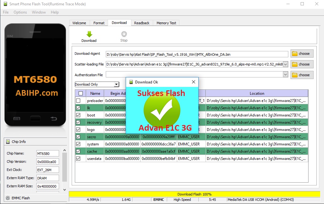Click cache end address 0x00000000aae1a0cf
324x204 pixels.
coord(159,151)
